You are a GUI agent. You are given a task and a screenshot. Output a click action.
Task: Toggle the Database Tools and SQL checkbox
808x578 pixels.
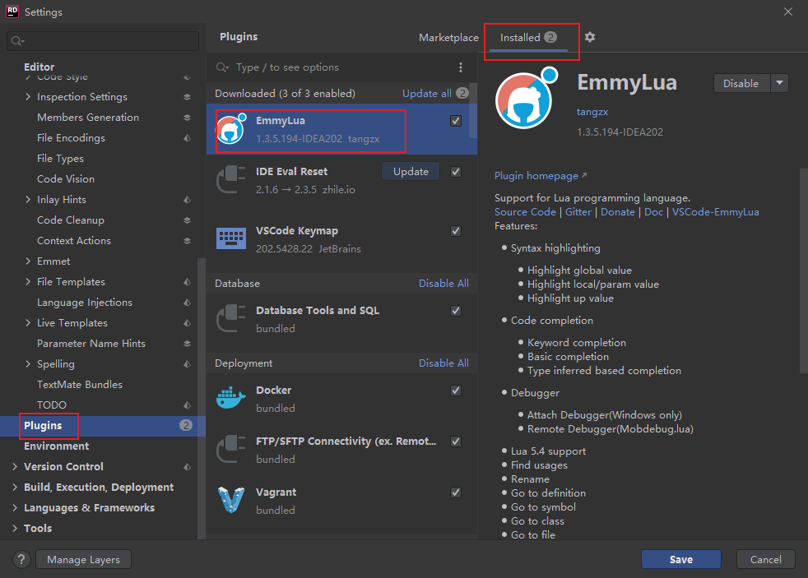tap(456, 311)
